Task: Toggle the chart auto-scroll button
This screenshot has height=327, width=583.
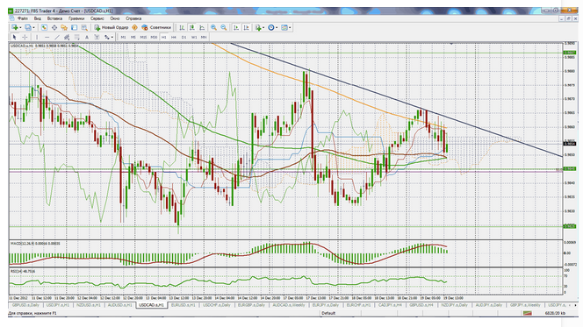Action: pos(235,27)
